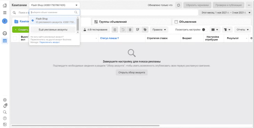Screen dimensions: 254x128
Task: Open the date range Этот месяц dropdown
Action: point(225,13)
